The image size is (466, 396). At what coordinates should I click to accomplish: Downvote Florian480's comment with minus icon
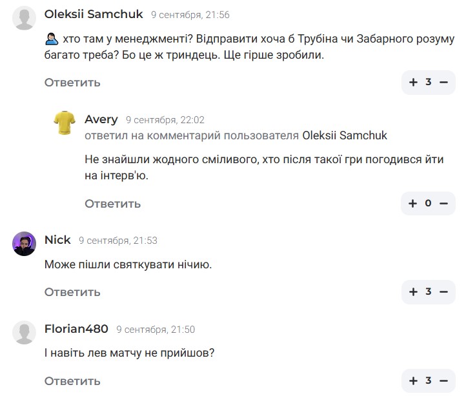pyautogui.click(x=443, y=381)
